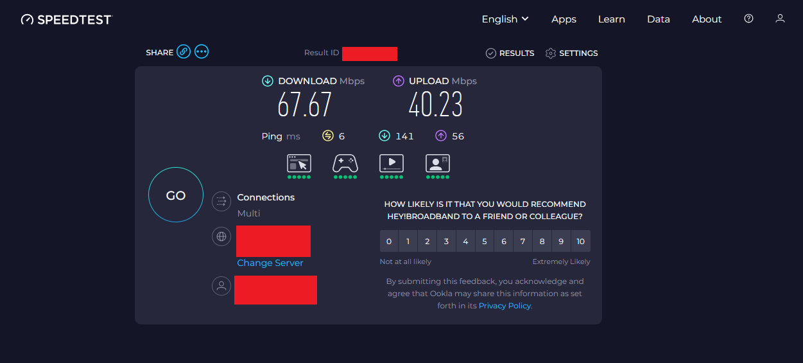
Task: Click the Connections heading
Action: pos(266,197)
